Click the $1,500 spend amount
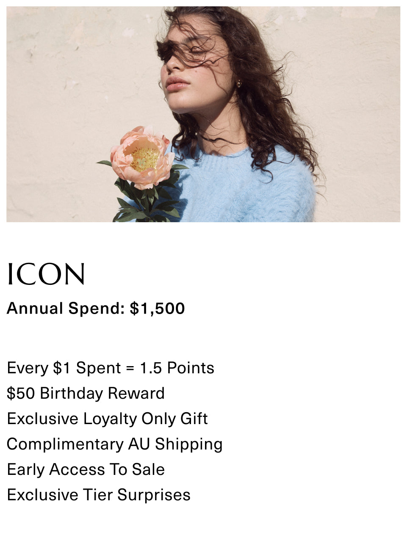407x546 pixels. click(157, 309)
